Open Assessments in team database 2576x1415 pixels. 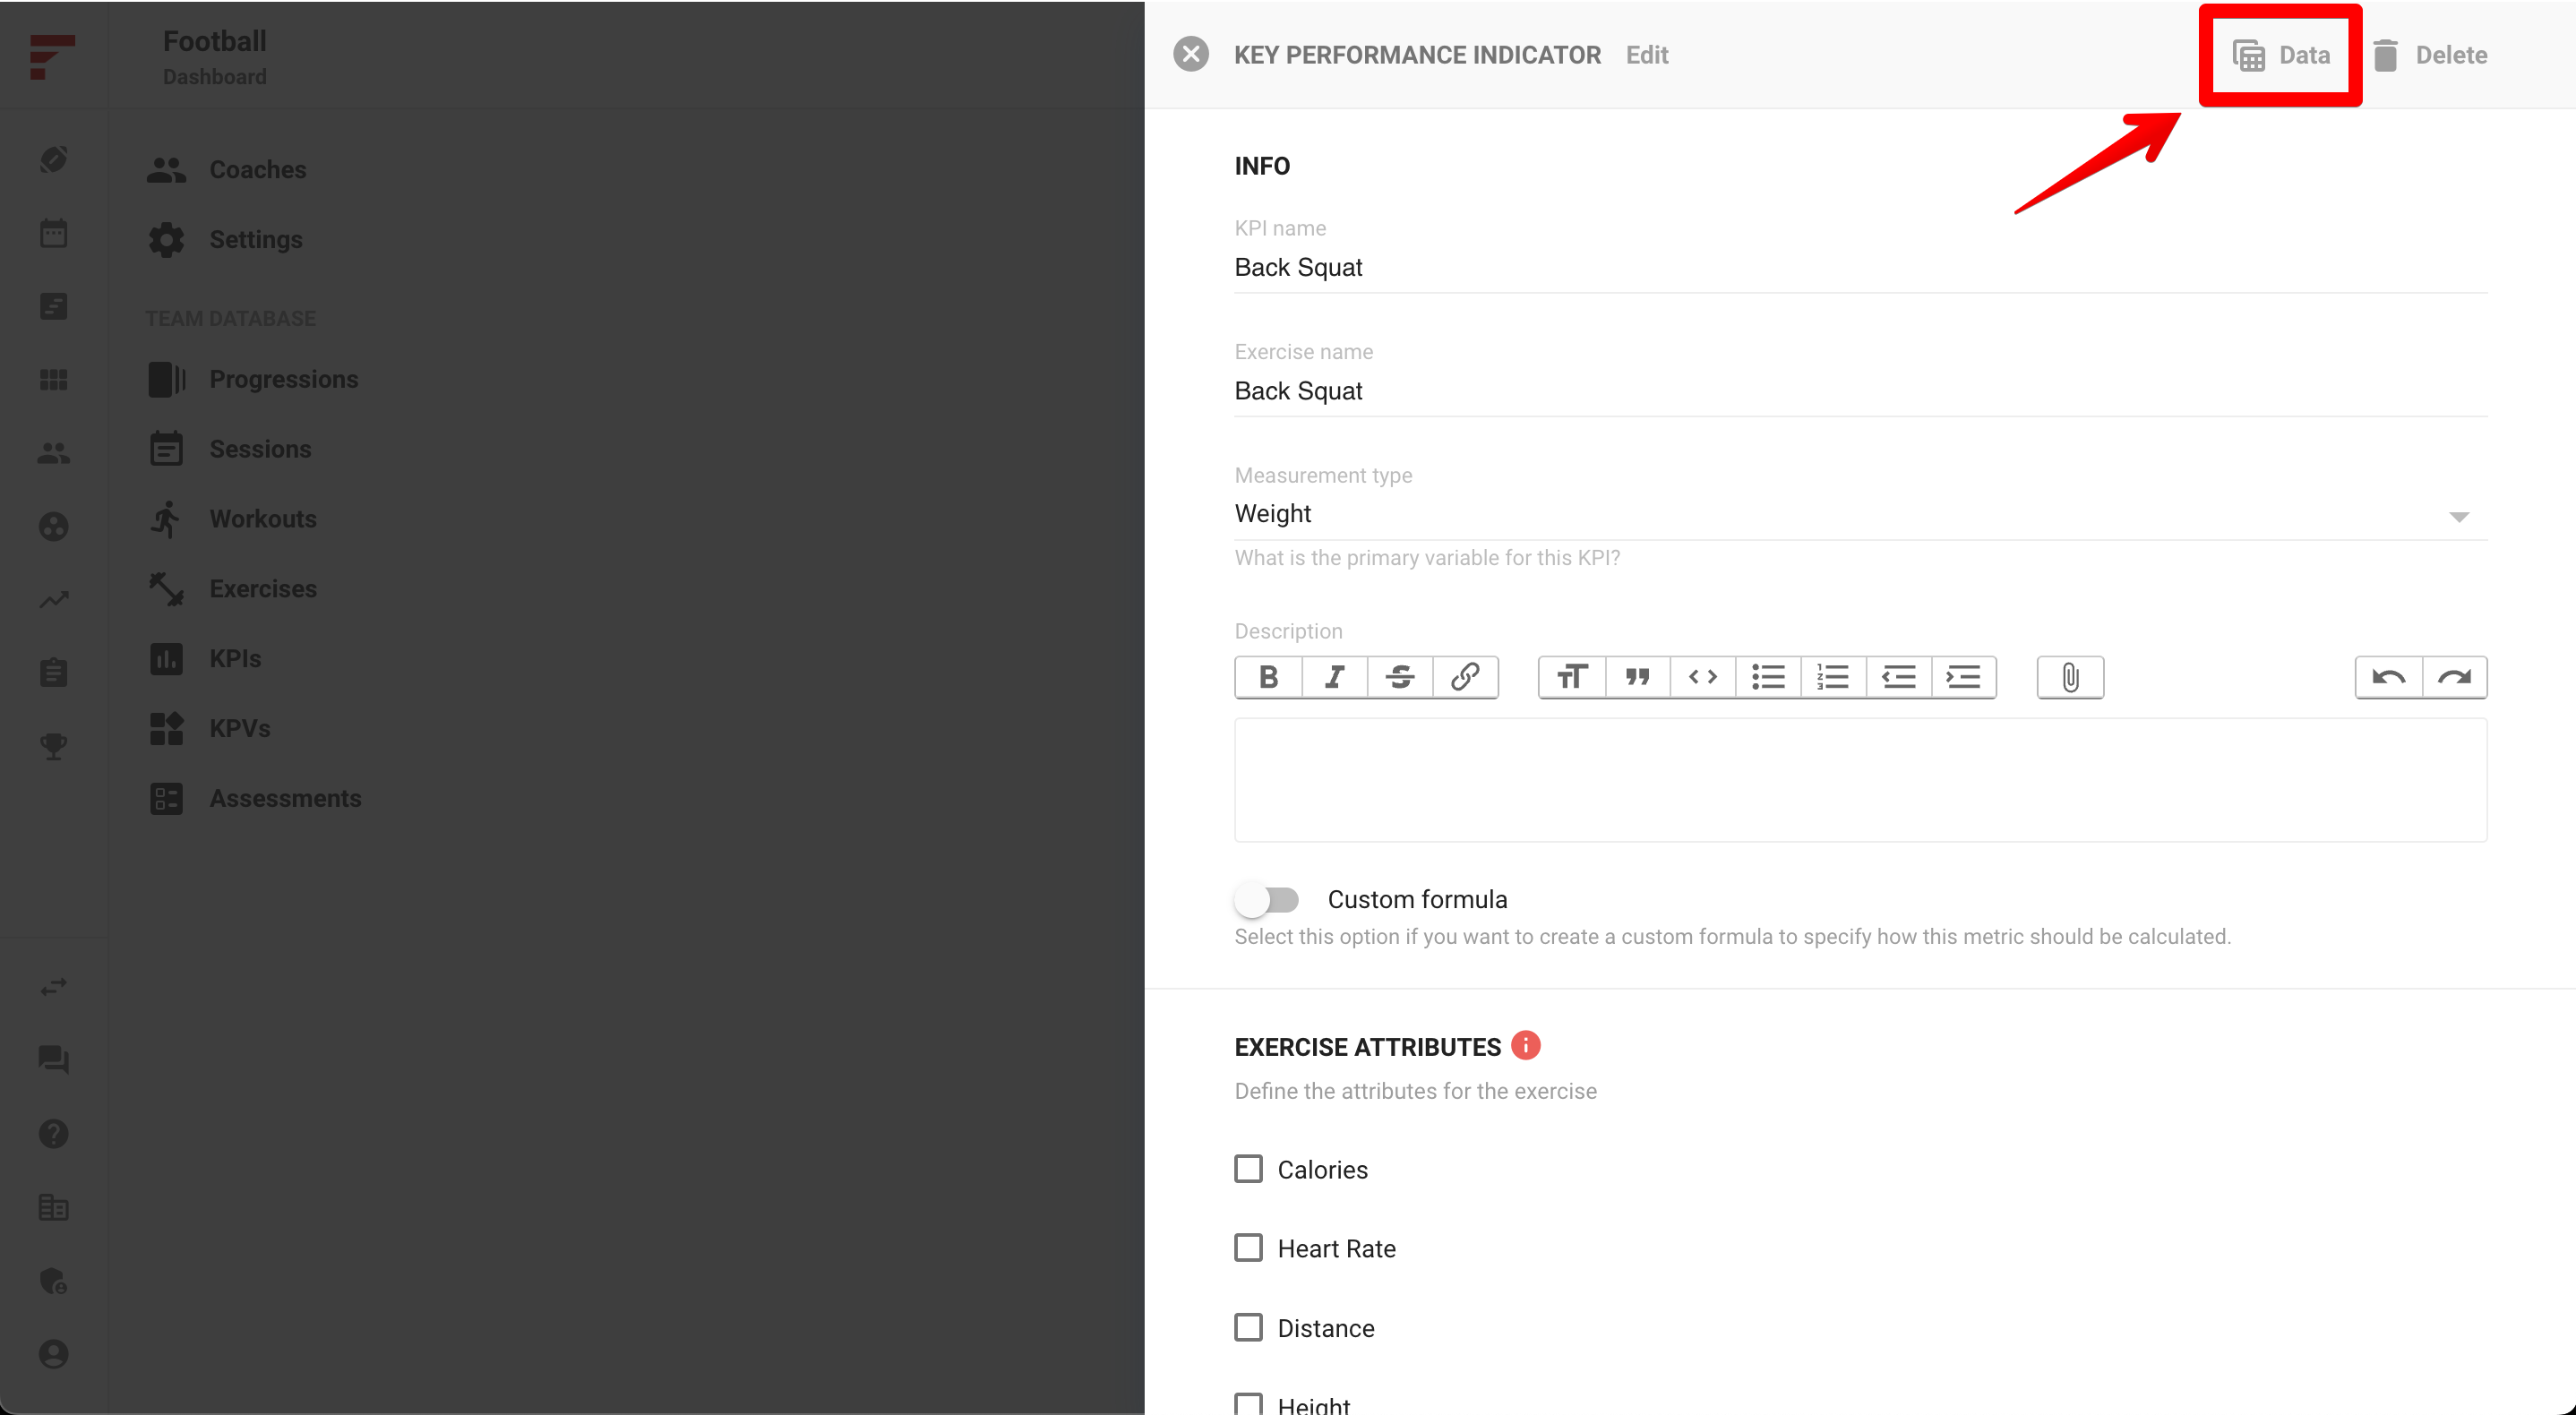(254, 798)
